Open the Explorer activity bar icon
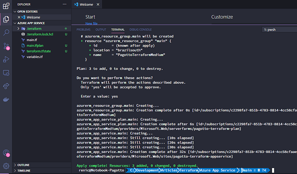Image resolution: width=297 pixels, height=174 pixels. pyautogui.click(x=6, y=19)
